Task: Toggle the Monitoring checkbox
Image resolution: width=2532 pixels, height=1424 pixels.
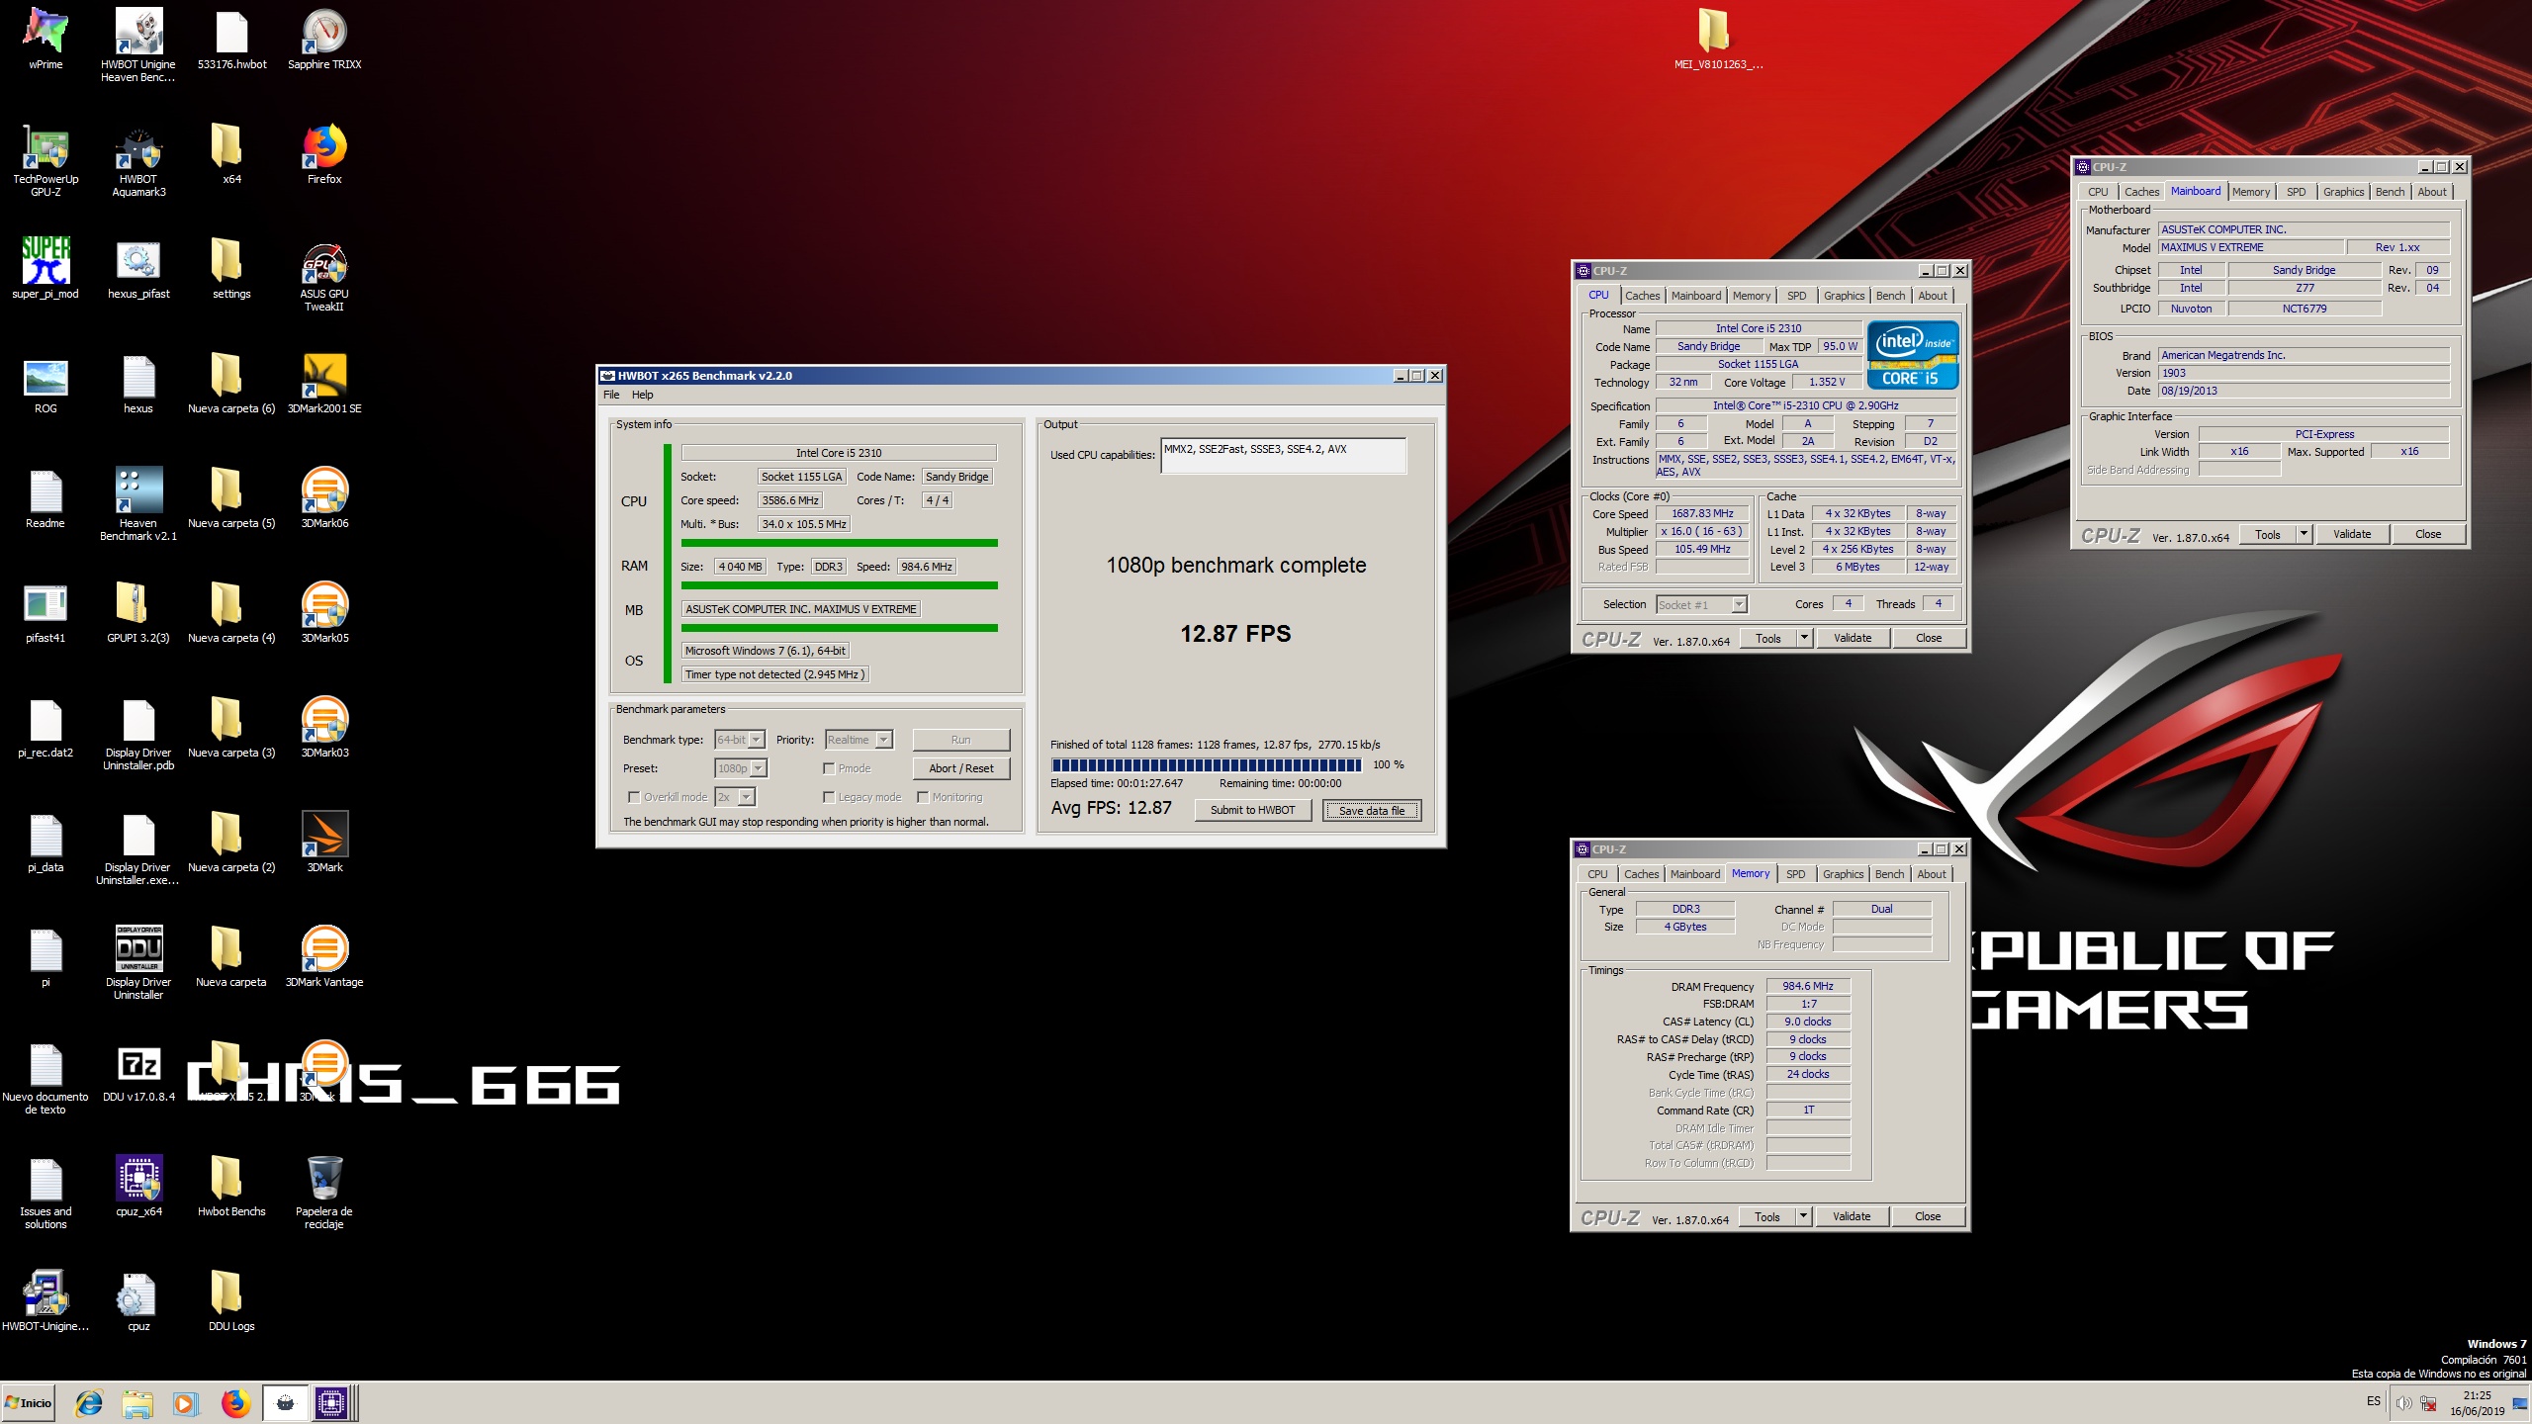Action: tap(922, 797)
